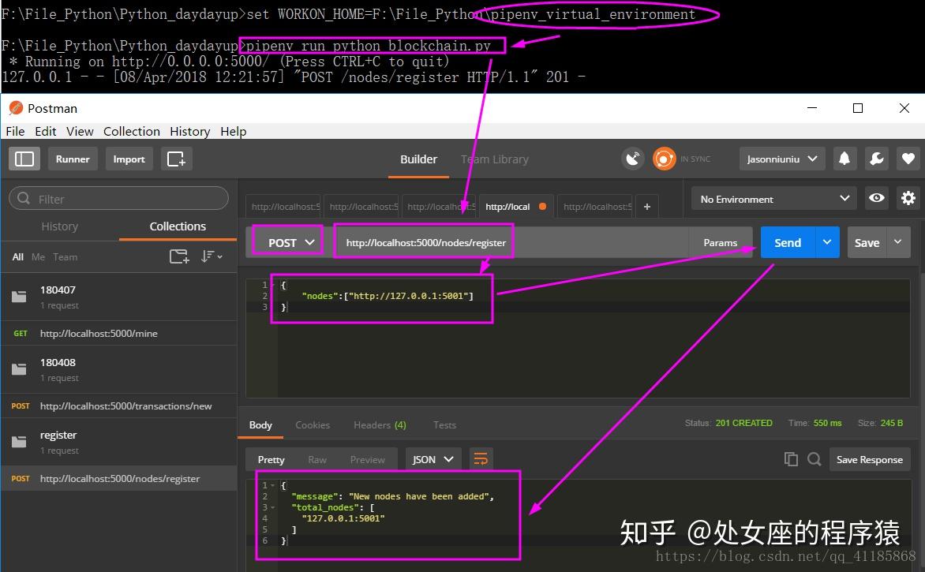Copy response body with copy icon

(x=791, y=458)
